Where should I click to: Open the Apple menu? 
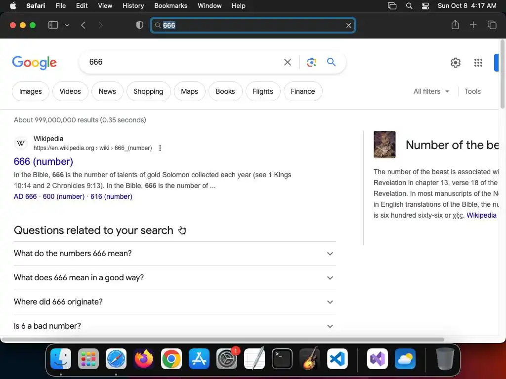(x=13, y=6)
